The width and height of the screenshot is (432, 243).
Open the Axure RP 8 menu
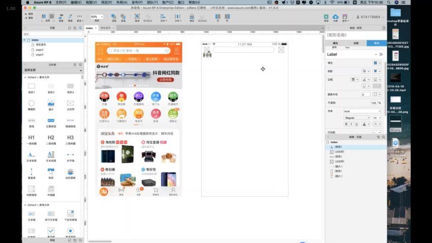click(x=42, y=2)
